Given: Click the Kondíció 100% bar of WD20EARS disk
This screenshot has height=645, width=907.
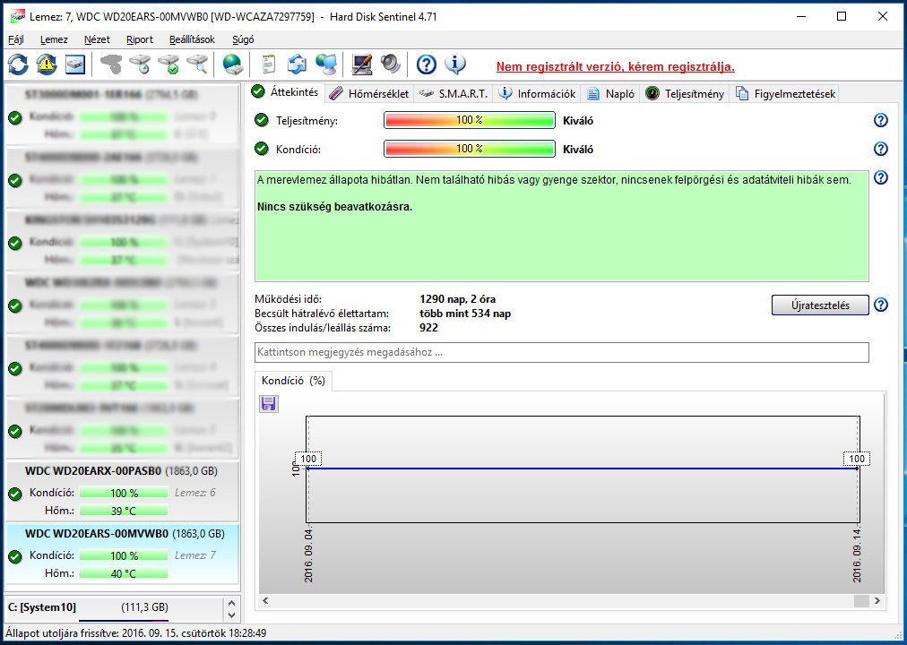Looking at the screenshot, I should pyautogui.click(x=124, y=556).
